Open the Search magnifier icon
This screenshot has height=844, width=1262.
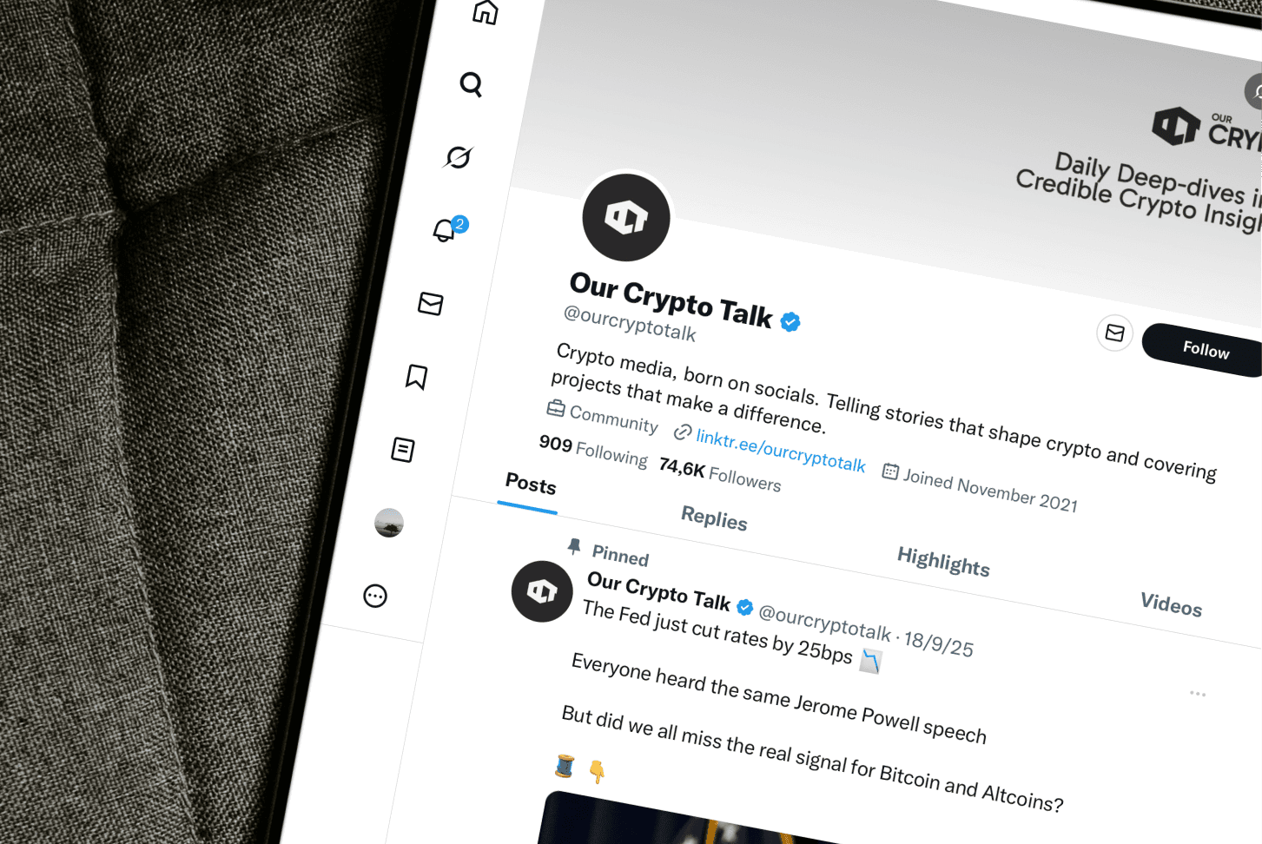click(471, 84)
